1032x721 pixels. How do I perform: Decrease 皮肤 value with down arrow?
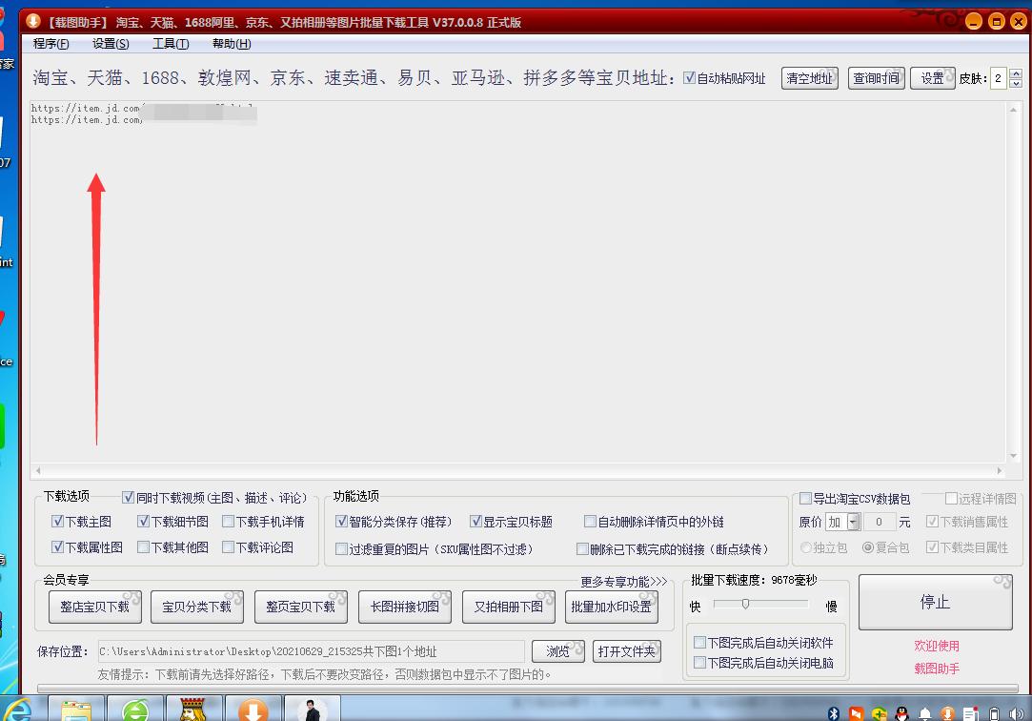1016,83
